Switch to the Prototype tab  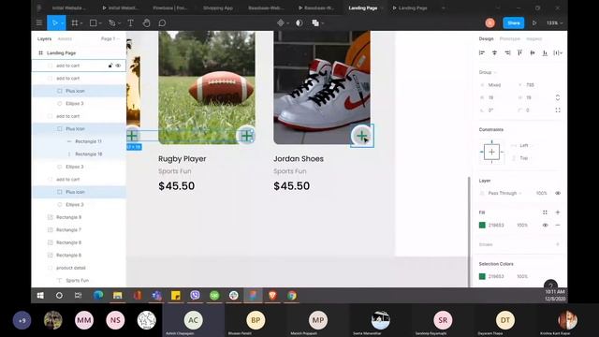(x=509, y=38)
